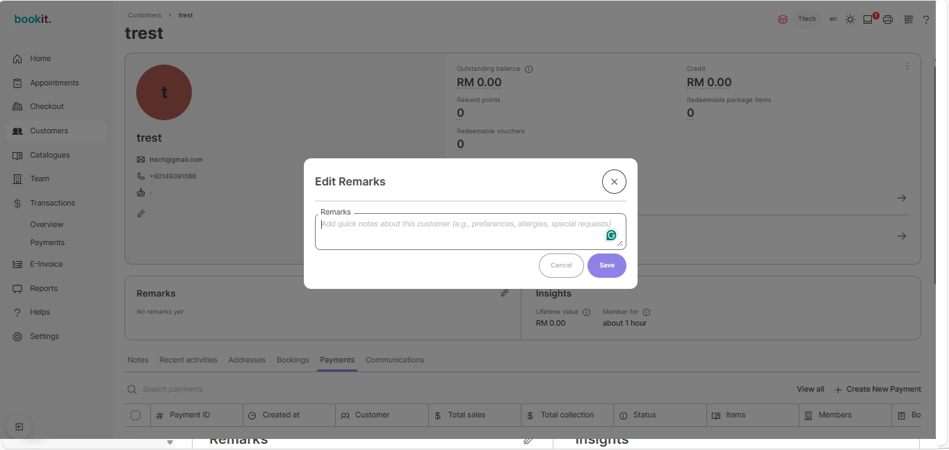Click the Grammarly icon in Remarks field
Viewport: 949px width, 450px height.
pyautogui.click(x=611, y=235)
